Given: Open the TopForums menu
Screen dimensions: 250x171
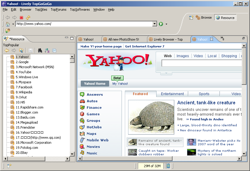Looking at the screenshot, I should [x=59, y=9].
